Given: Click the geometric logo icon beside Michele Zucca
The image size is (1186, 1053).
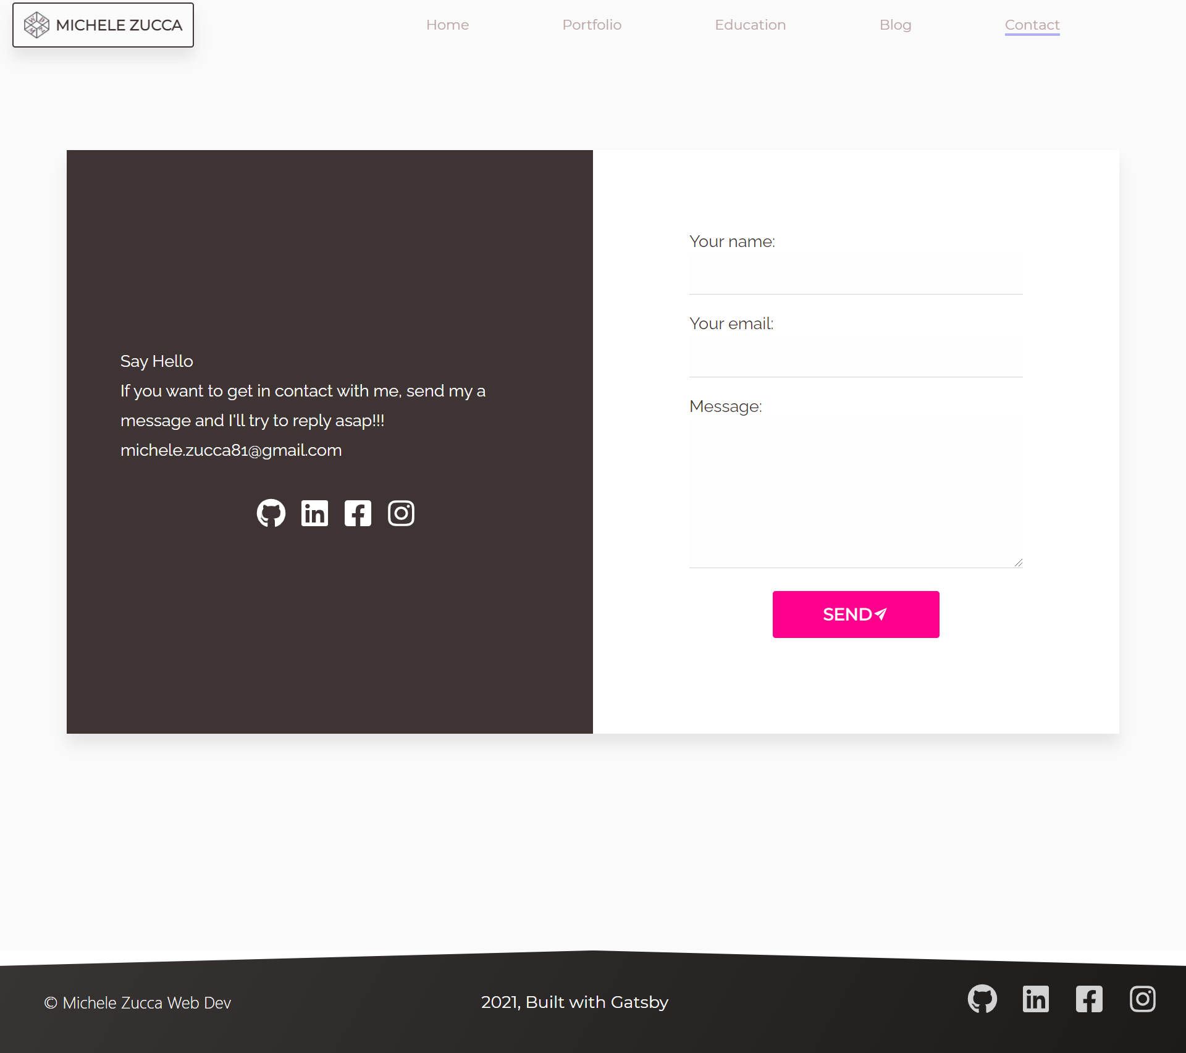Looking at the screenshot, I should pyautogui.click(x=36, y=25).
